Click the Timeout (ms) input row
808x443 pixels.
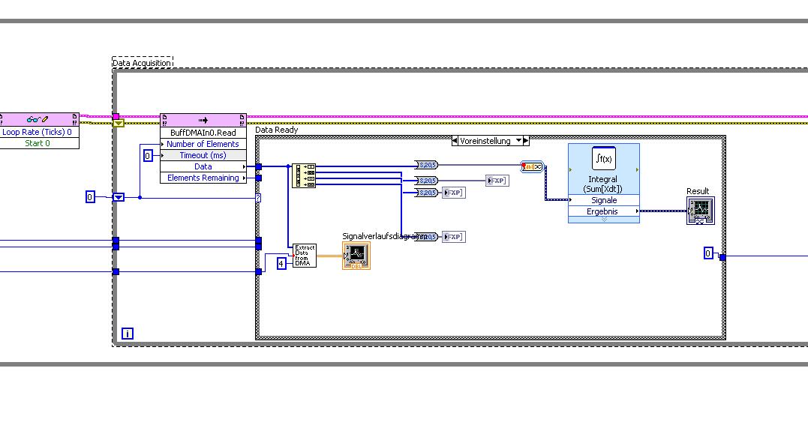(203, 155)
